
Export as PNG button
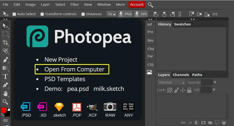pos(125,14)
